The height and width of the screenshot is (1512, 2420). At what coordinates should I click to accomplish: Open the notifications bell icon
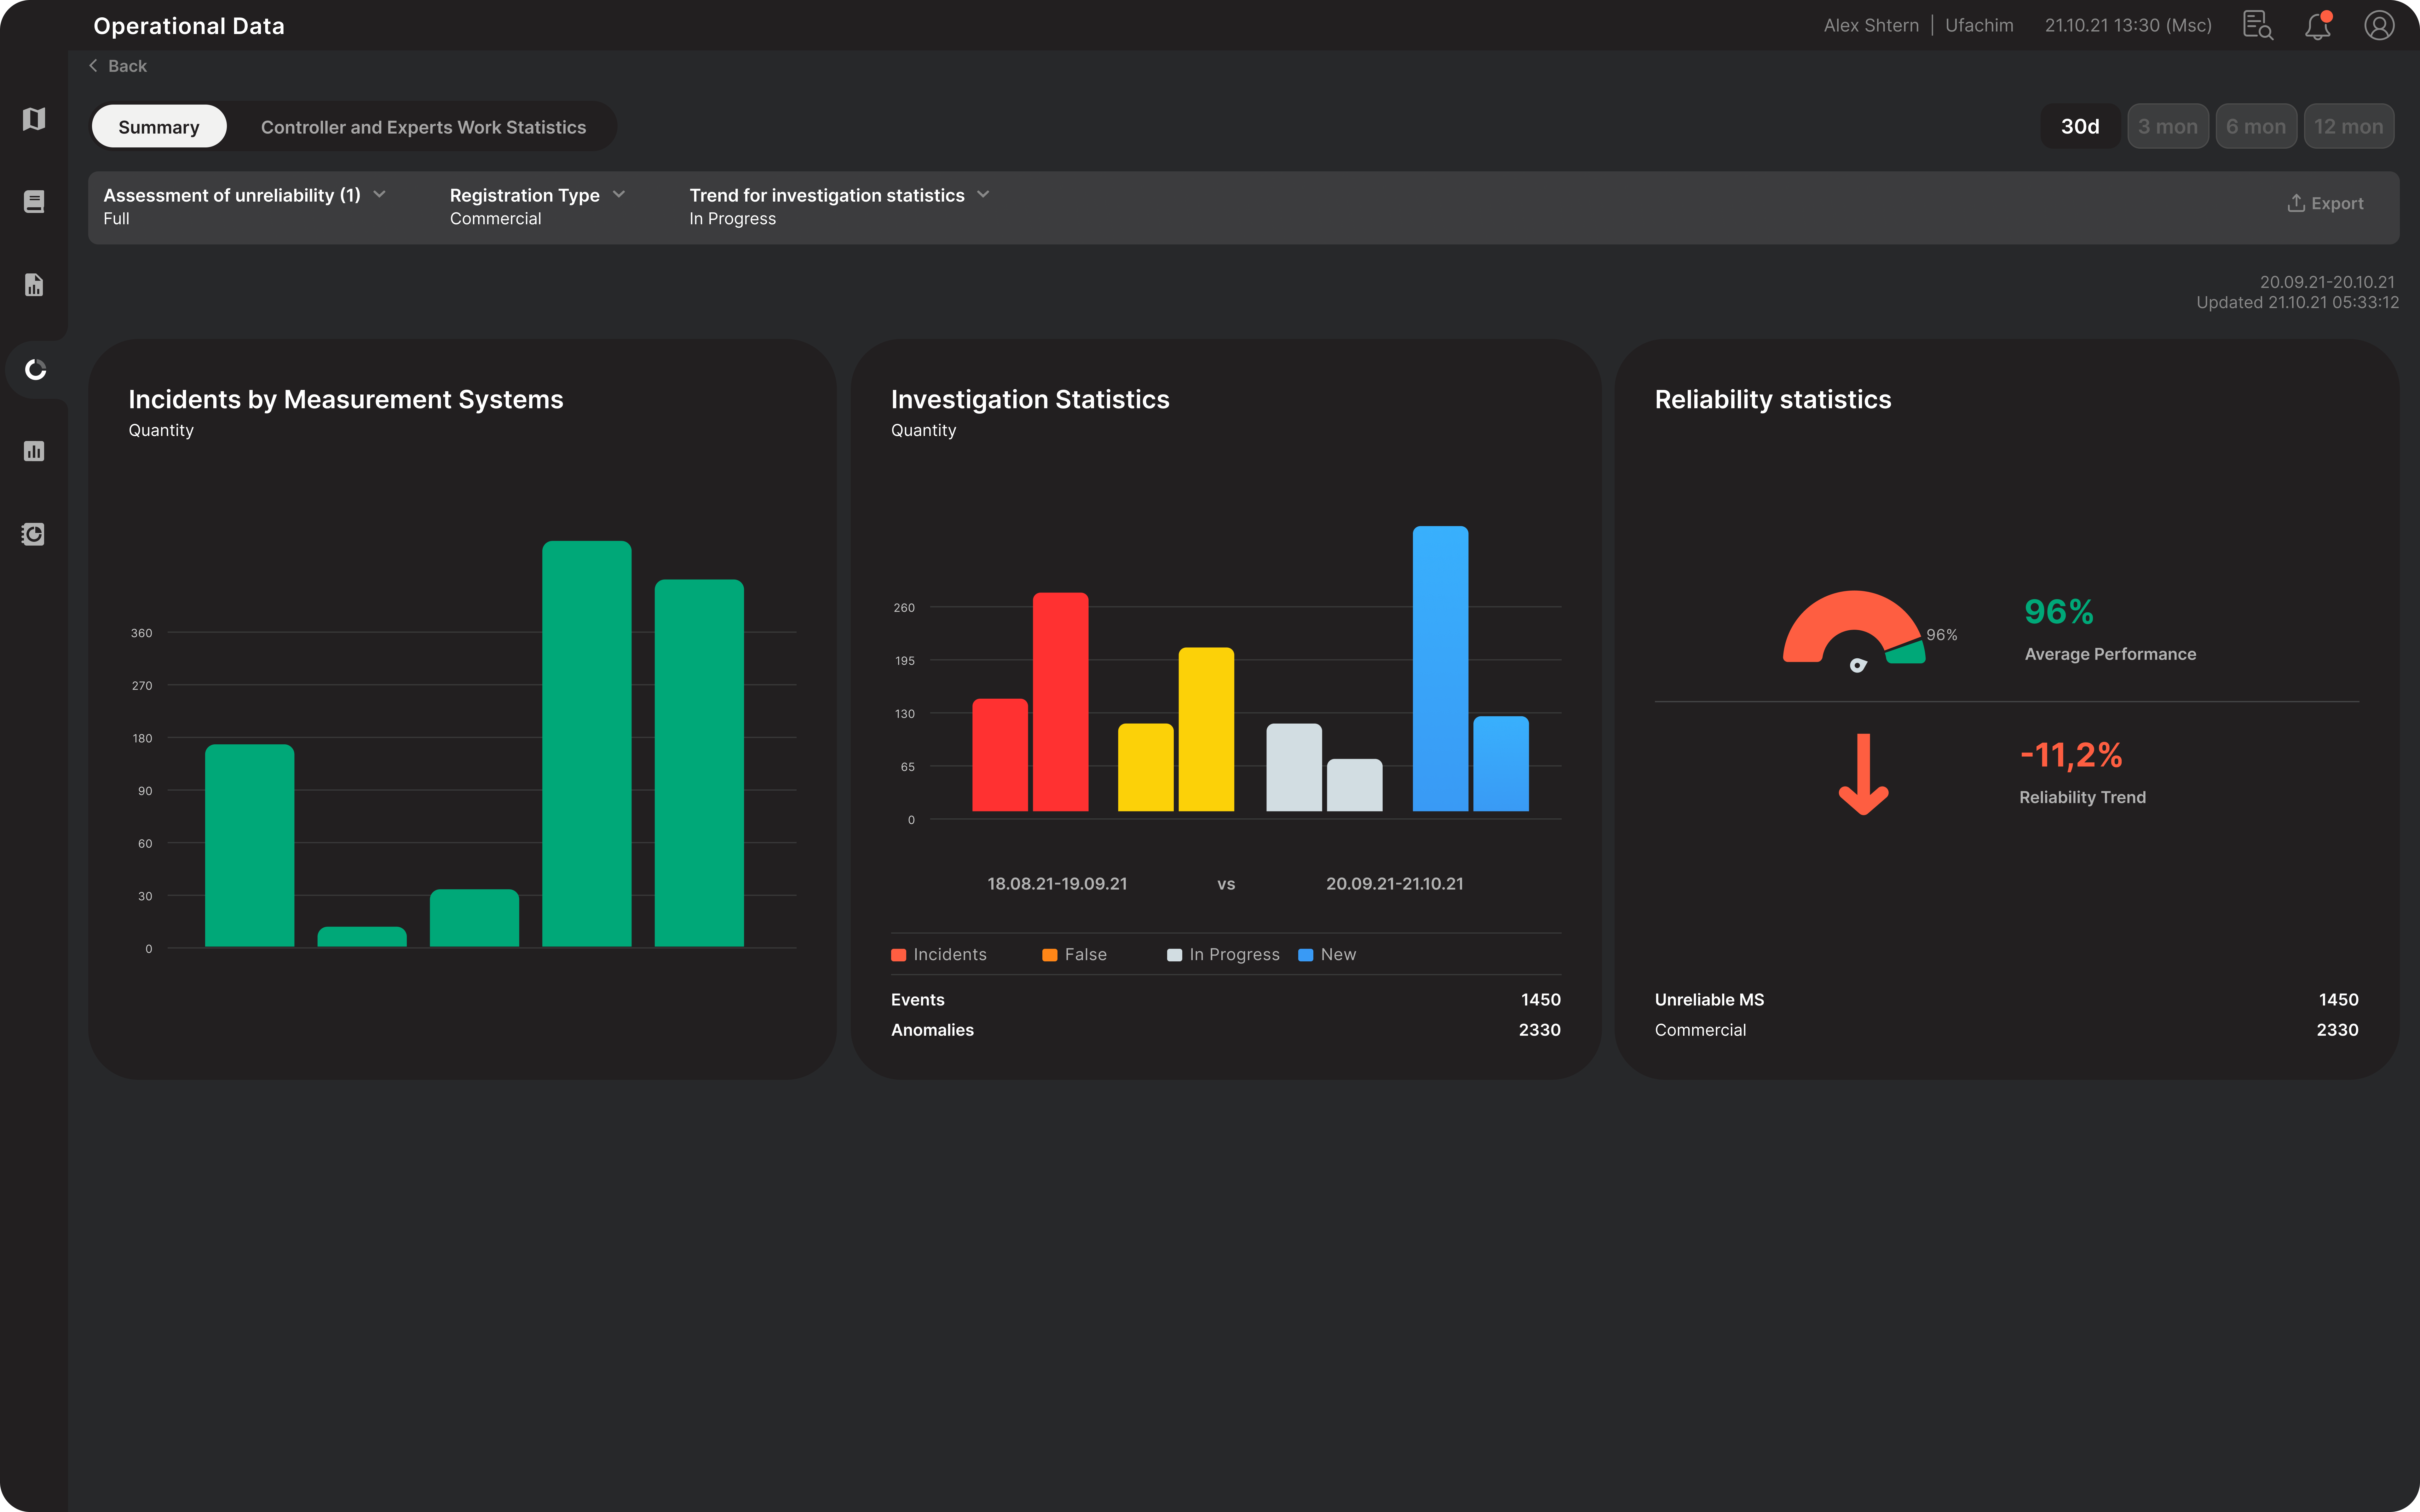point(2318,25)
